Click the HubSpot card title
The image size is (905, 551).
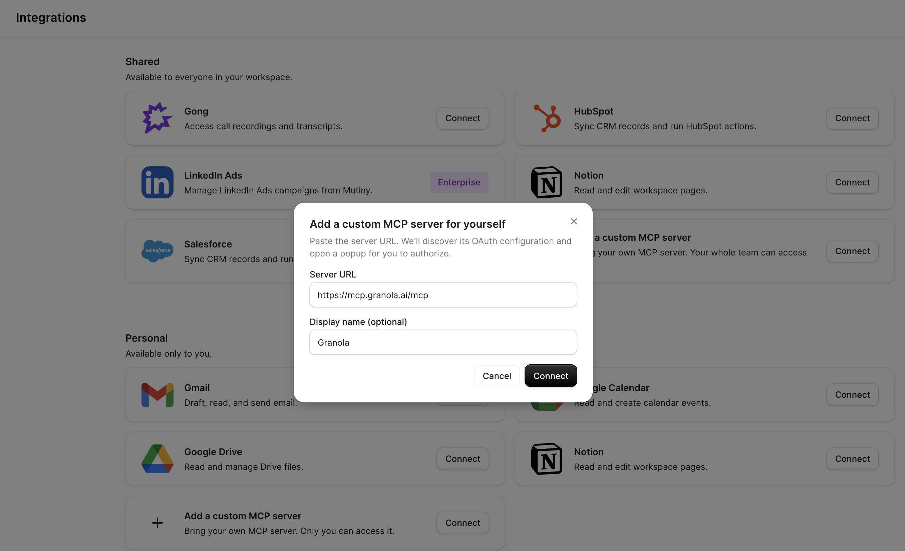(x=594, y=111)
